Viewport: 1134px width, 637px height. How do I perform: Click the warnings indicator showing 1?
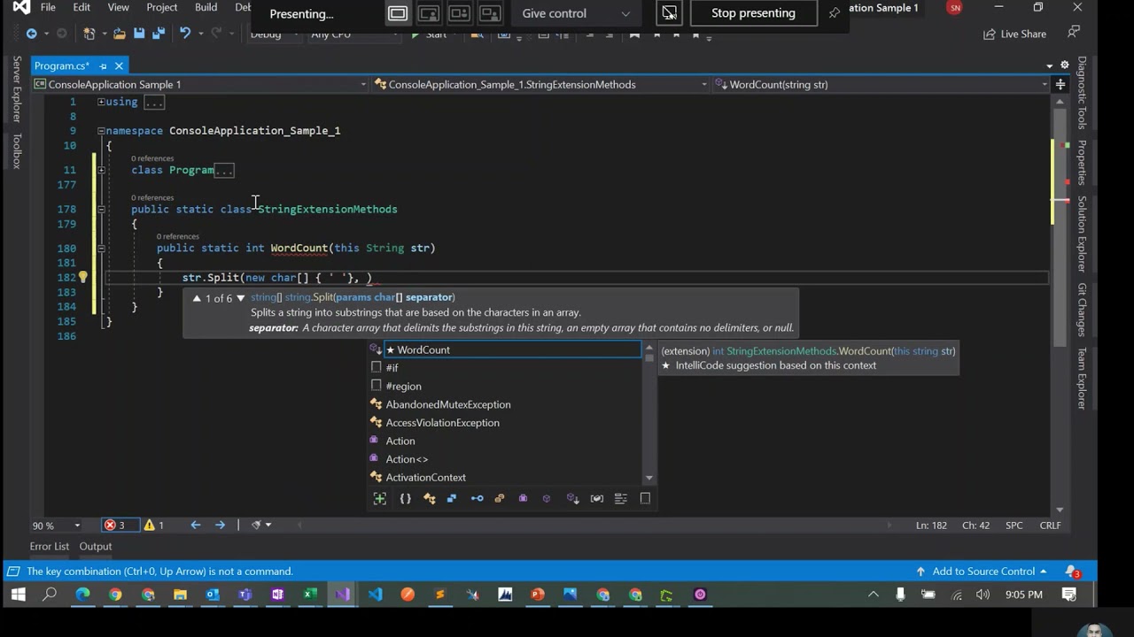point(153,525)
